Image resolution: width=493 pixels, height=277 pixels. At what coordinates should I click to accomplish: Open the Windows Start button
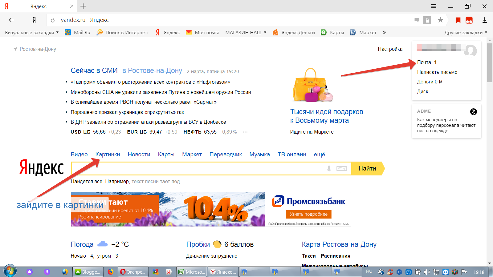tap(10, 271)
